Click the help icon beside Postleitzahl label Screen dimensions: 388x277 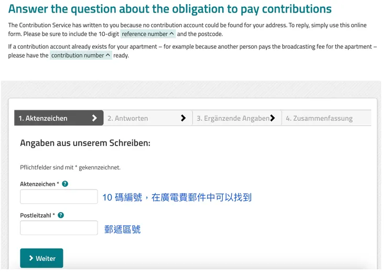coord(61,215)
